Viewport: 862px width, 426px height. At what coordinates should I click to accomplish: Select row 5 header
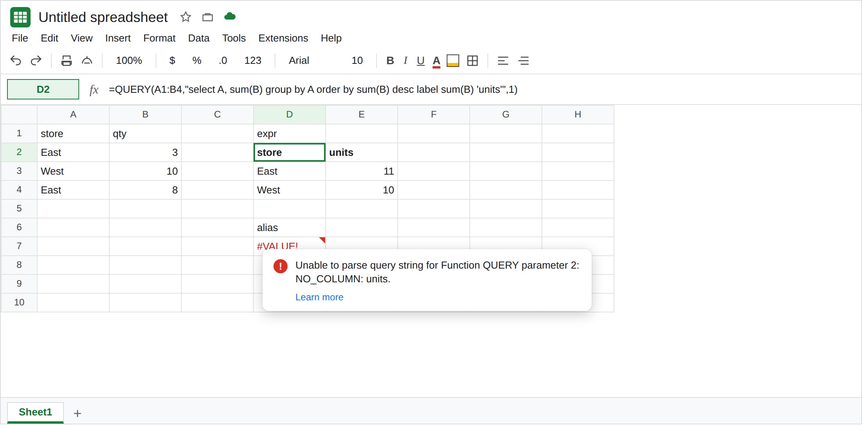pyautogui.click(x=19, y=208)
